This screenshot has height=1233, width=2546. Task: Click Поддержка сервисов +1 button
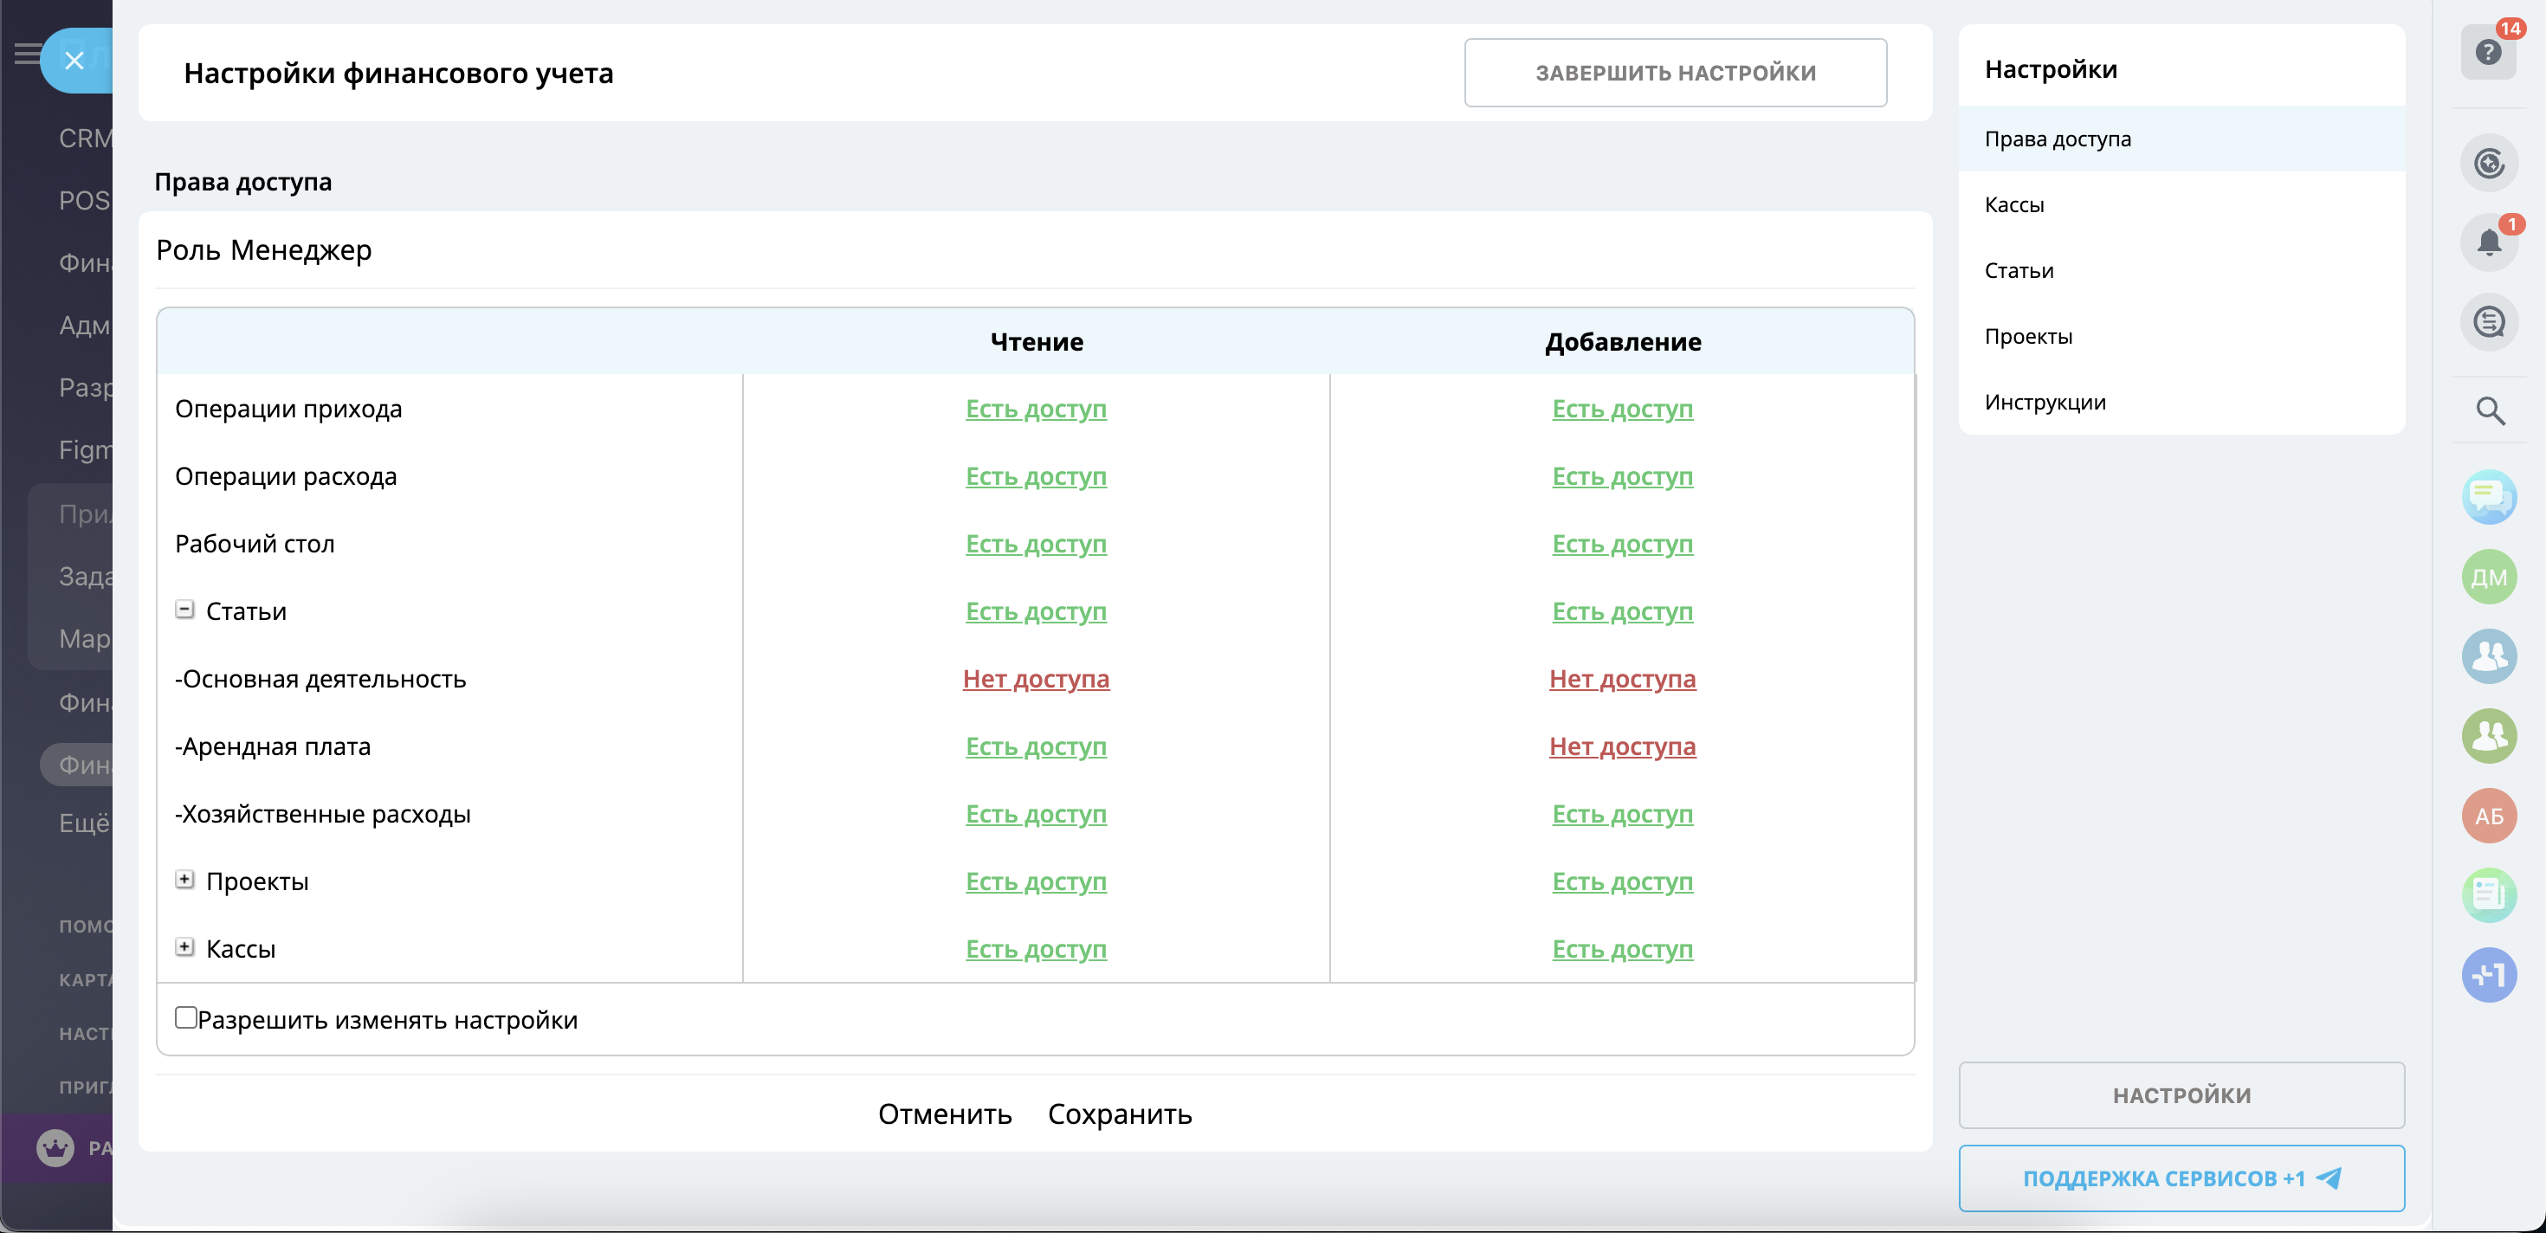coord(2181,1178)
